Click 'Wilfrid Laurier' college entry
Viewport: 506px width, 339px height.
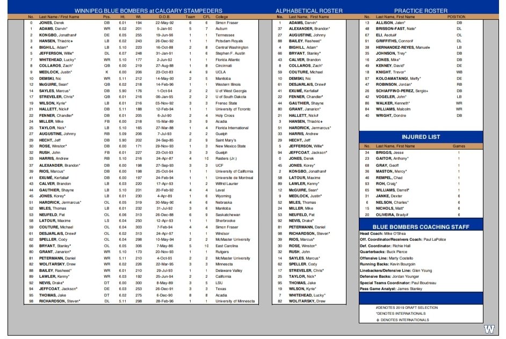(x=227, y=183)
